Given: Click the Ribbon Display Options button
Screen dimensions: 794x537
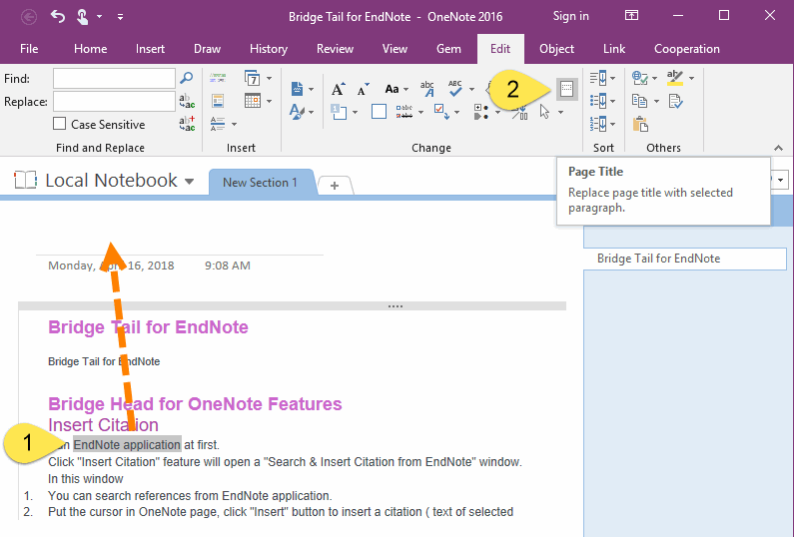Looking at the screenshot, I should click(x=631, y=16).
